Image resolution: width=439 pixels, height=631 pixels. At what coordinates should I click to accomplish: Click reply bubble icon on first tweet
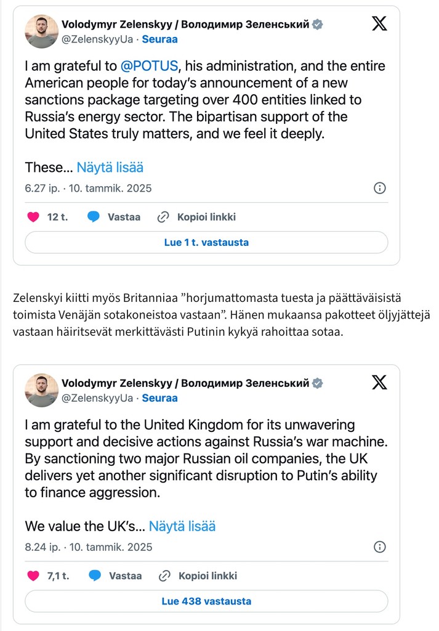coord(93,217)
